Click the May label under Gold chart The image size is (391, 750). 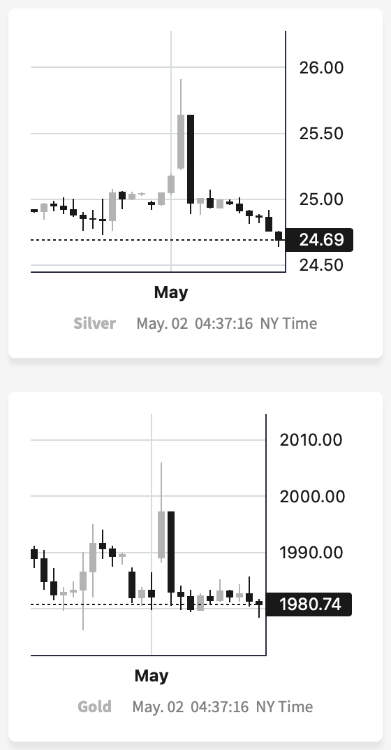click(152, 675)
